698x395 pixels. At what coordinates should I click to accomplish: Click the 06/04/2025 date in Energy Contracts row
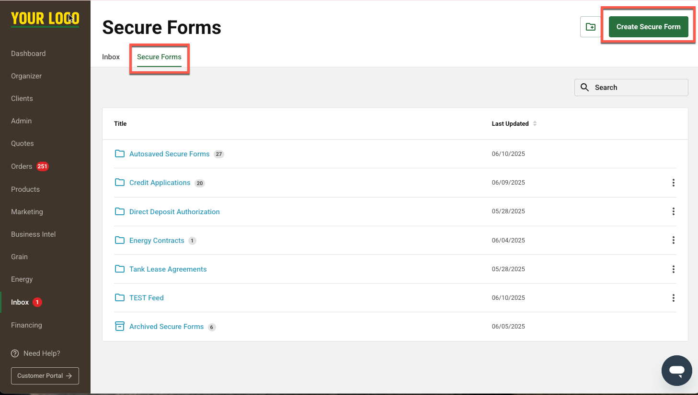508,241
